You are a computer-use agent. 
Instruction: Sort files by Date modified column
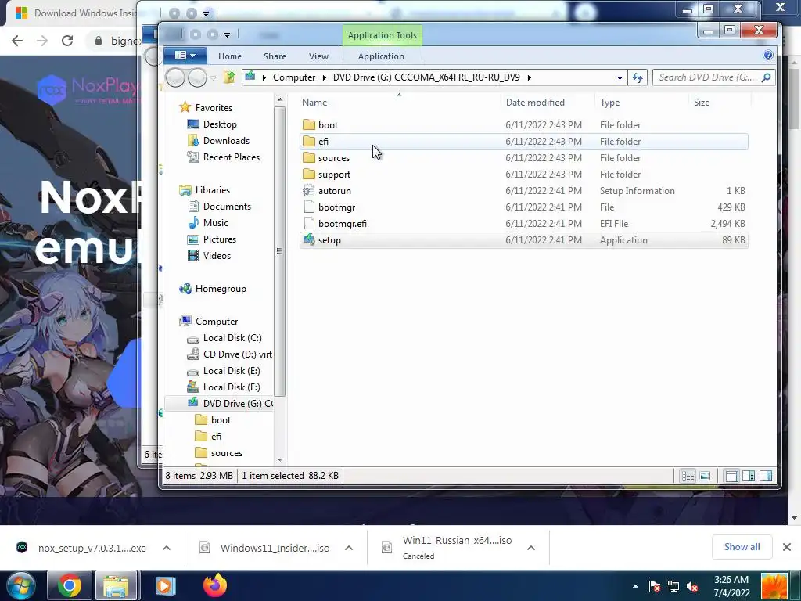(535, 103)
